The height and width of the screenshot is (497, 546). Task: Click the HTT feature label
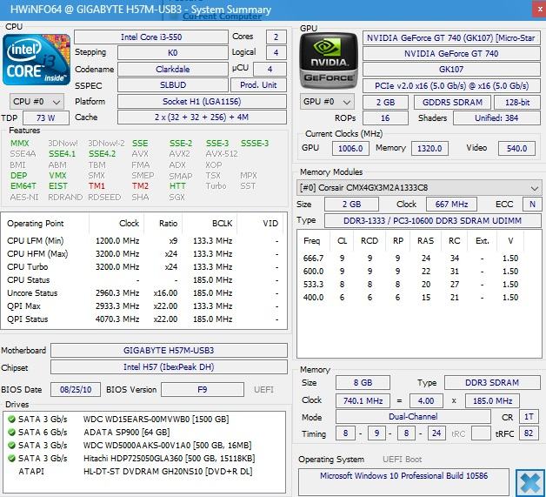click(x=177, y=186)
